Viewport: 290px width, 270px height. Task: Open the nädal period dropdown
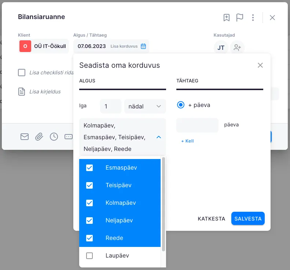coord(145,106)
